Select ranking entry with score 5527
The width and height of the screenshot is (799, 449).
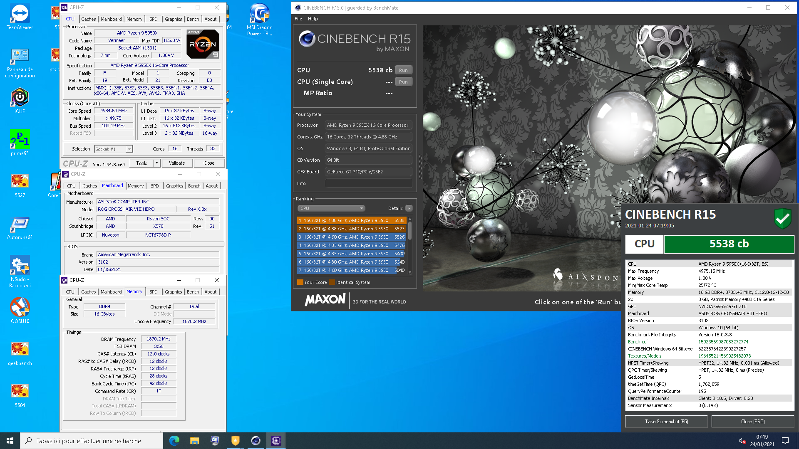point(351,229)
